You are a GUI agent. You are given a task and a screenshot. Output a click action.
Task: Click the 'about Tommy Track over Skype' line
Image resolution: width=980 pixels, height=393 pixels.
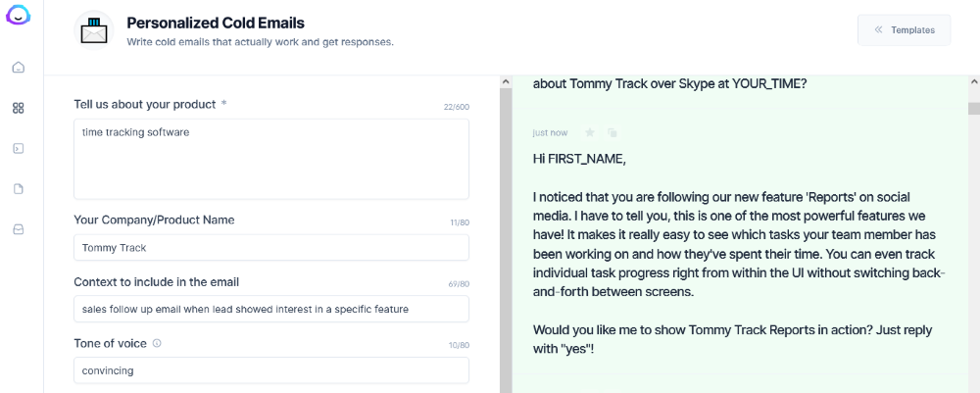[670, 83]
